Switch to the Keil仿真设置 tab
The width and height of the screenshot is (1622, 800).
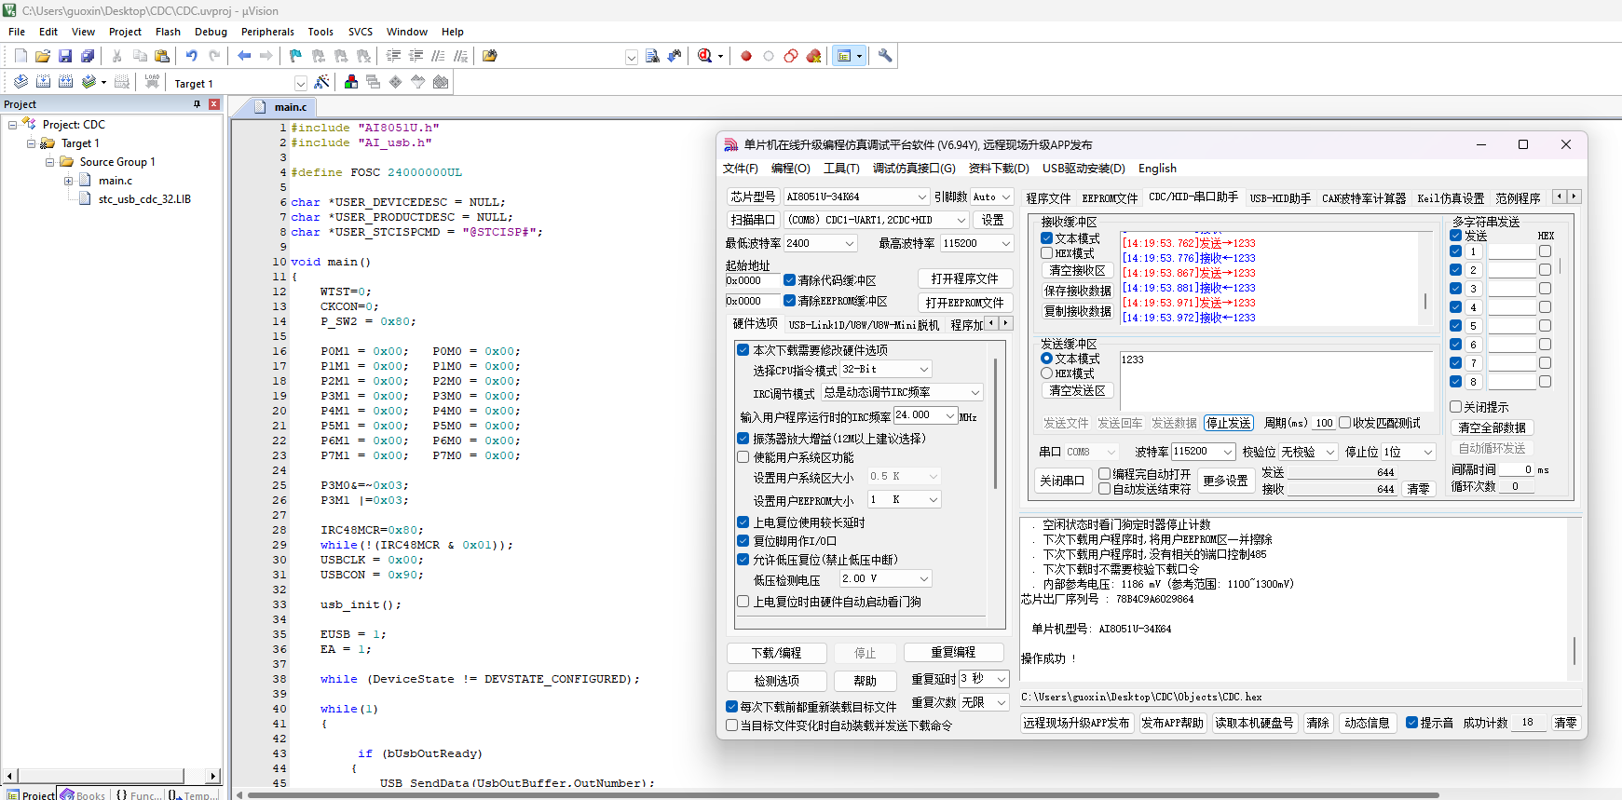(x=1451, y=198)
